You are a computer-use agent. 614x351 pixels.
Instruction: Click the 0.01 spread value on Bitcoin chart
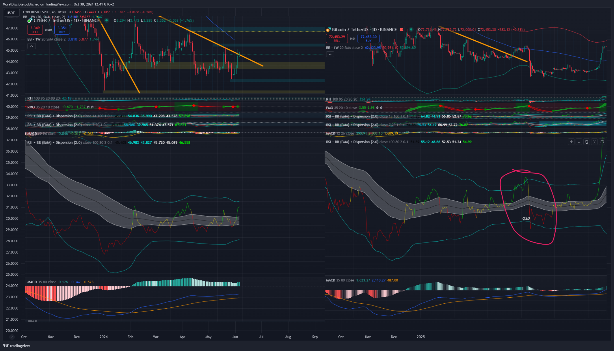(x=353, y=38)
